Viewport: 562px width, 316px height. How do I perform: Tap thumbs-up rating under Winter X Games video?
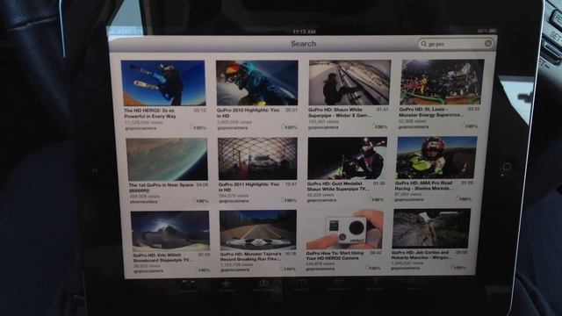(379, 126)
